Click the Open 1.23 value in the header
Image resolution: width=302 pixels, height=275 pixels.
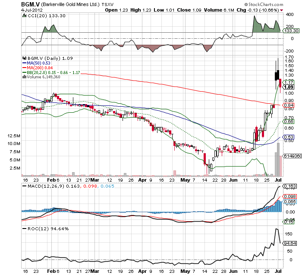tap(116, 10)
